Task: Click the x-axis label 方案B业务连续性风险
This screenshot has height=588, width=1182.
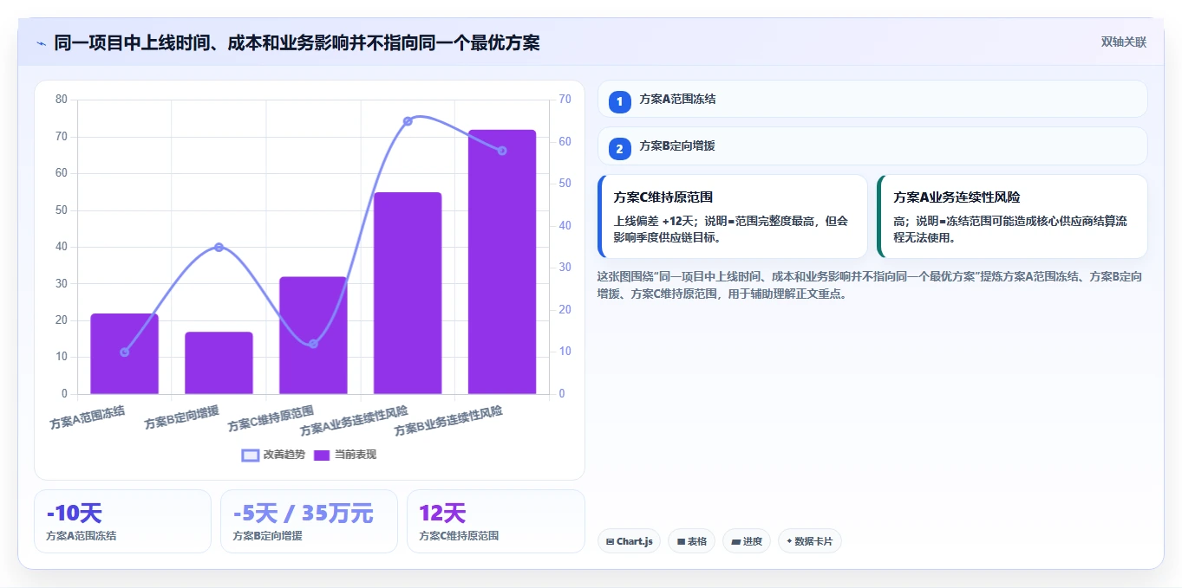Action: coord(448,420)
